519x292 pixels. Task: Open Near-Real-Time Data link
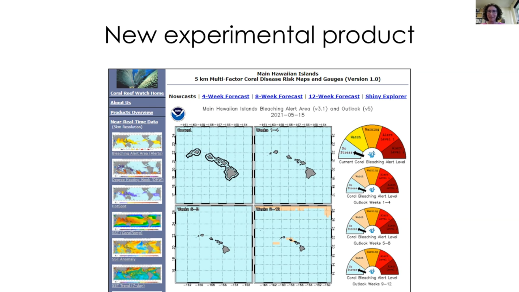pos(134,122)
